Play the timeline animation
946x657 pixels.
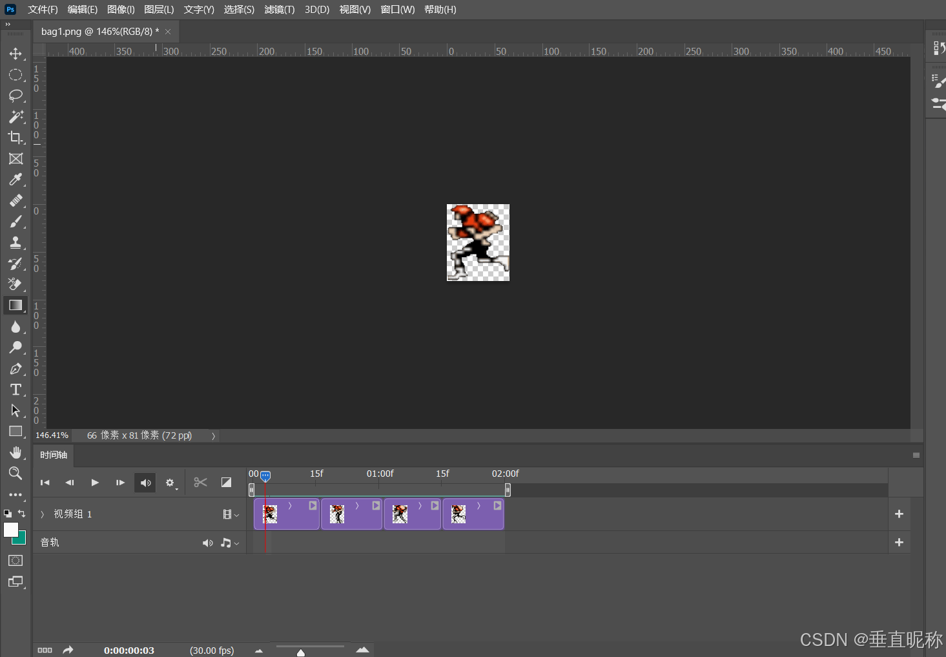[95, 483]
